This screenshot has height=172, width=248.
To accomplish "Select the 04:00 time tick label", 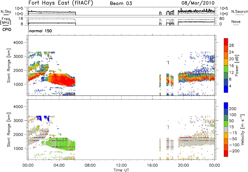I will [x=59, y=165].
